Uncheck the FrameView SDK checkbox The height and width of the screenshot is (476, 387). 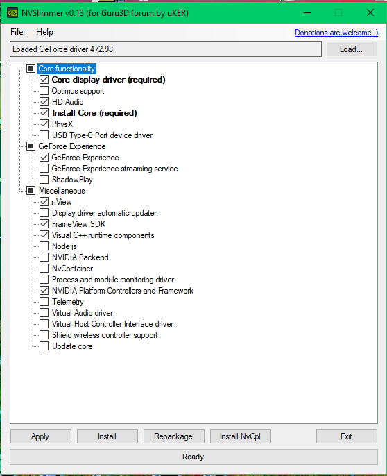tap(44, 224)
